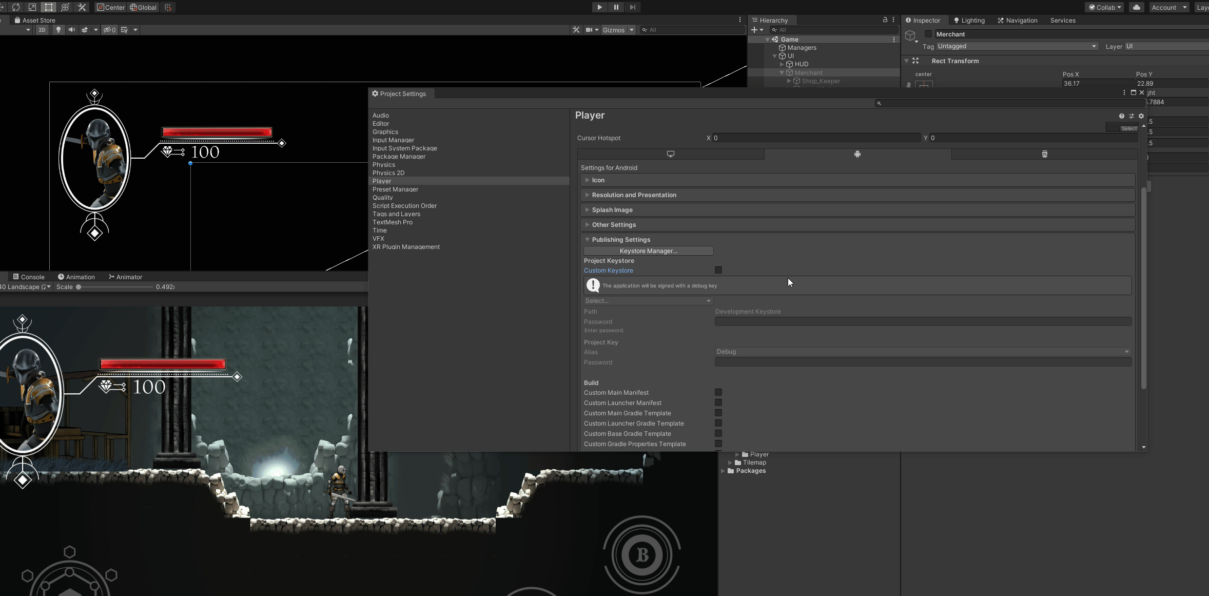
Task: Enable Custom Main Manifest checkbox
Action: pyautogui.click(x=718, y=392)
